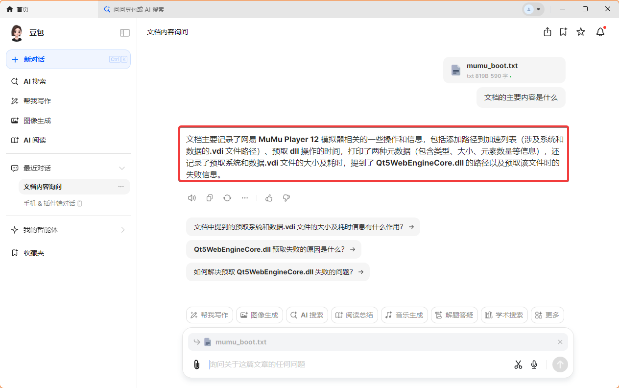Click the 学术搜索 skill chip
The image size is (619, 388).
pos(504,315)
